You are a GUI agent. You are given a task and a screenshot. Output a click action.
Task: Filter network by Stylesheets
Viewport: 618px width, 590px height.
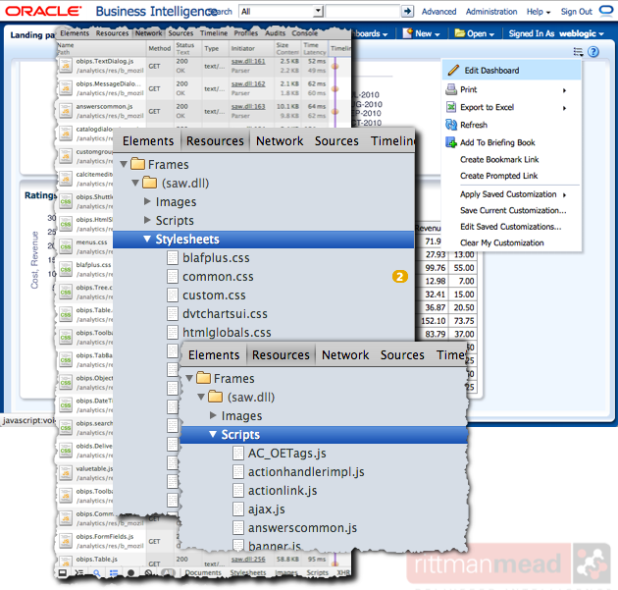pos(248,572)
